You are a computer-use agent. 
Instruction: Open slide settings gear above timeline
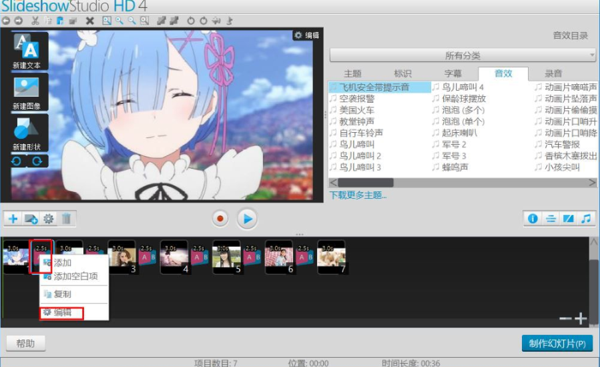tap(48, 218)
